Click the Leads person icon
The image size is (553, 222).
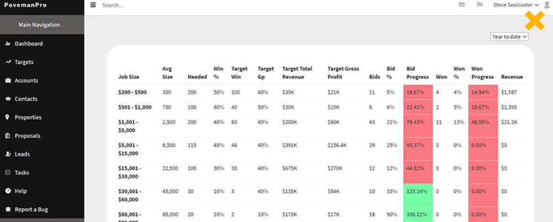[x=8, y=154]
